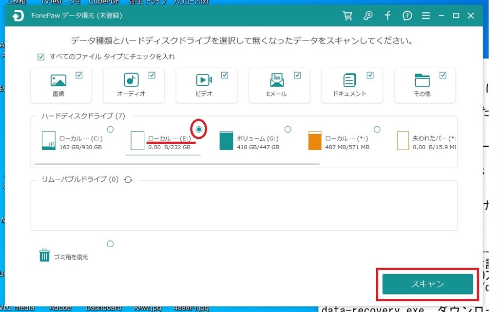Toggle the その他 checkbox
Viewport: 499px width, 312px height.
pos(442,75)
